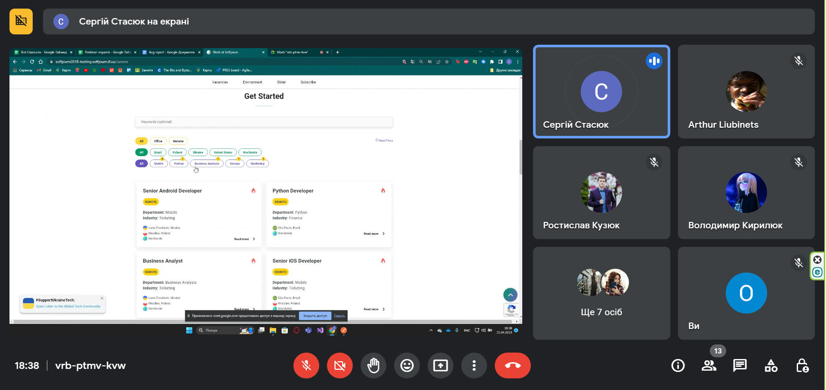This screenshot has height=390, width=826.
Task: Expand the 'Ще 7 осіб' participants tile
Action: pyautogui.click(x=601, y=293)
